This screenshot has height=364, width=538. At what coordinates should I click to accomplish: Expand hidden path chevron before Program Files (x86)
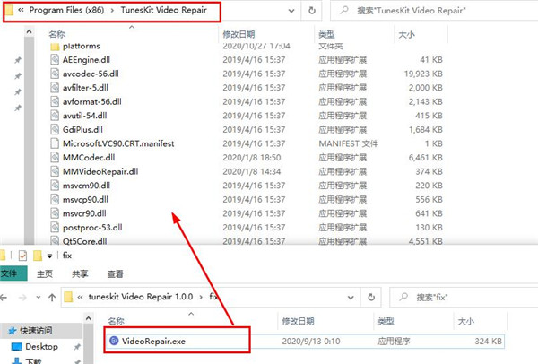coord(21,10)
